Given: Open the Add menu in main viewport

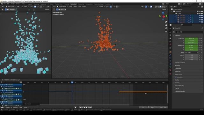Looking at the screenshot, I should pos(79,6).
